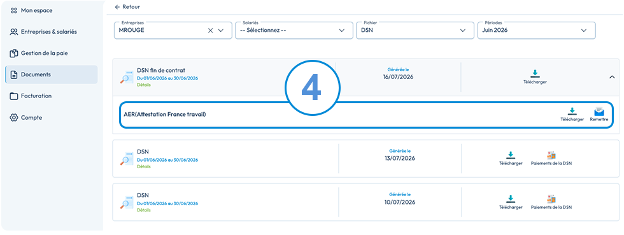Click the AER(Attestation France travail) label
The width and height of the screenshot is (624, 235).
[x=165, y=115]
